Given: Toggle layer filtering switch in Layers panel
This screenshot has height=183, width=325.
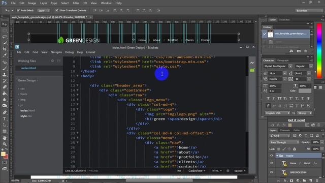Looking at the screenshot, I should coord(323,135).
